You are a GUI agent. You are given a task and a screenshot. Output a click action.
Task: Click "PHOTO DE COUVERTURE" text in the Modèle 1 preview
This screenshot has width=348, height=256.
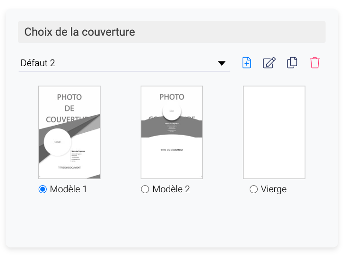(x=70, y=108)
